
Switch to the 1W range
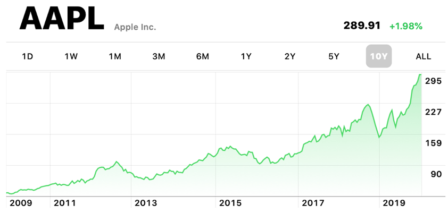point(71,56)
